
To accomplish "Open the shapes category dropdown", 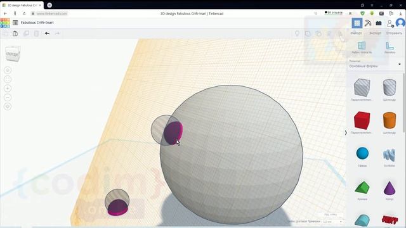I will (x=375, y=64).
